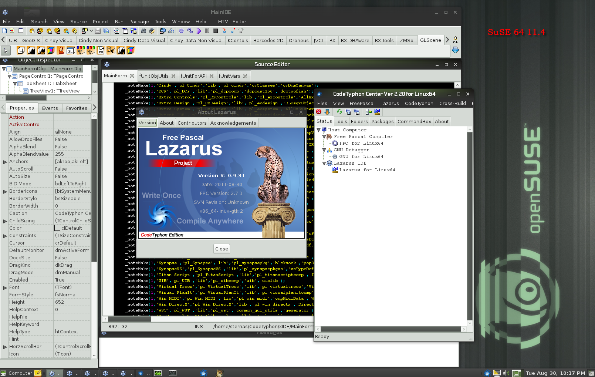This screenshot has width=595, height=377.
Task: Expand the Font property
Action: (x=5, y=287)
